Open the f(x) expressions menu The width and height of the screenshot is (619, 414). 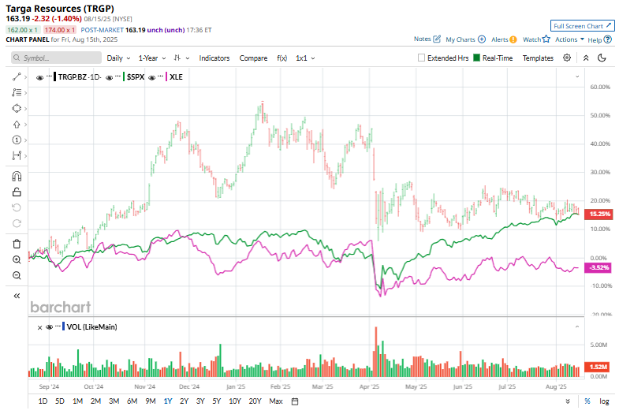click(x=282, y=58)
